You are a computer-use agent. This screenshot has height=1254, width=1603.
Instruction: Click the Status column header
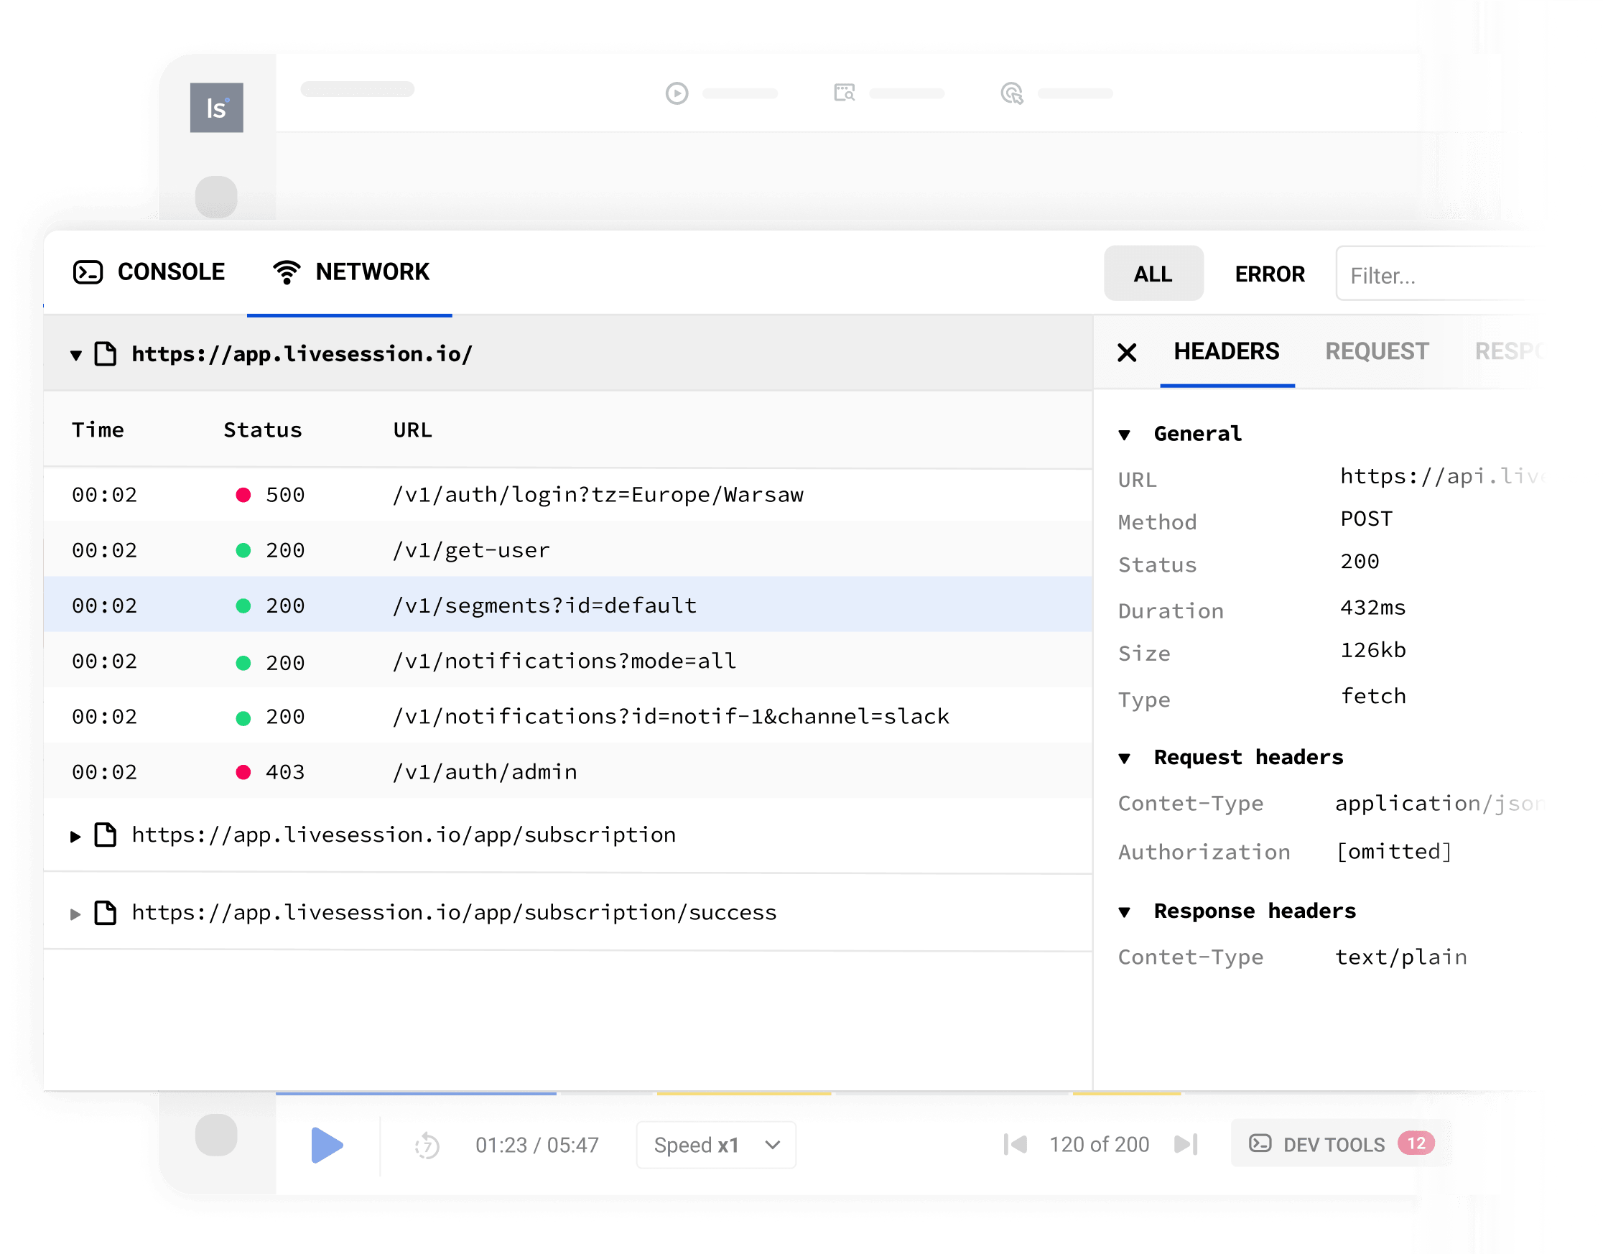[263, 430]
